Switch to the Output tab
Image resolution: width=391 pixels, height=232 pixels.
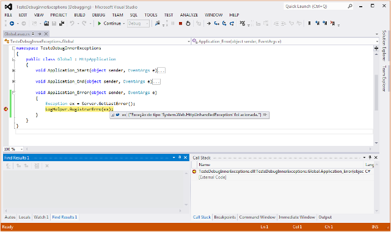point(325,217)
